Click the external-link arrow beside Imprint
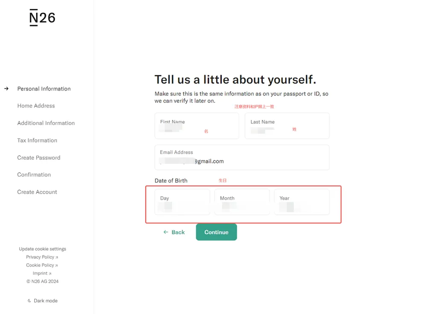The image size is (437, 314). 50,273
